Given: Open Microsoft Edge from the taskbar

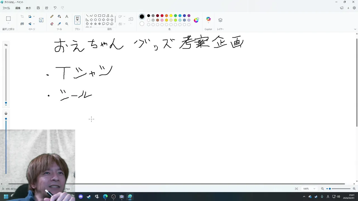Looking at the screenshot, I should [x=105, y=197].
